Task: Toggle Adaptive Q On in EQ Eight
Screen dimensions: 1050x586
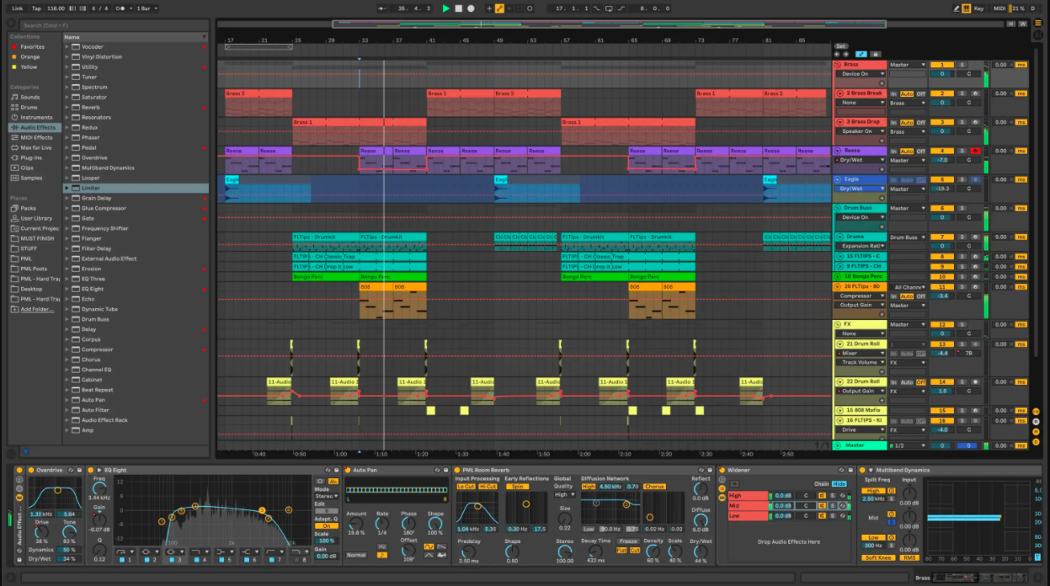Action: pos(325,526)
